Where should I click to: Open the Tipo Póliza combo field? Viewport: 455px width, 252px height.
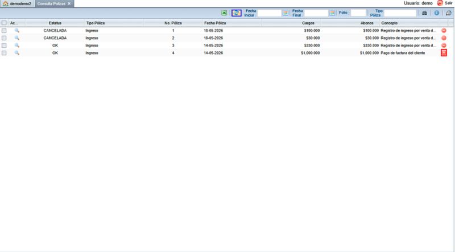point(400,13)
